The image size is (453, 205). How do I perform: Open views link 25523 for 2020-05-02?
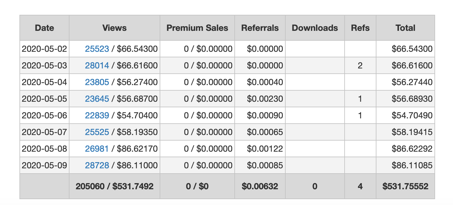click(97, 49)
